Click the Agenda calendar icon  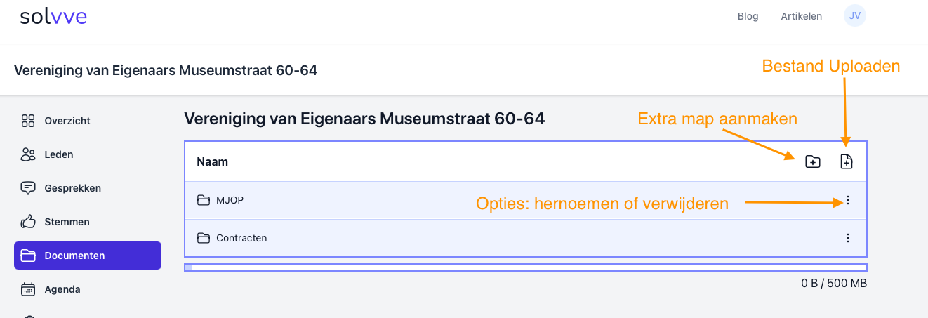[x=28, y=289]
